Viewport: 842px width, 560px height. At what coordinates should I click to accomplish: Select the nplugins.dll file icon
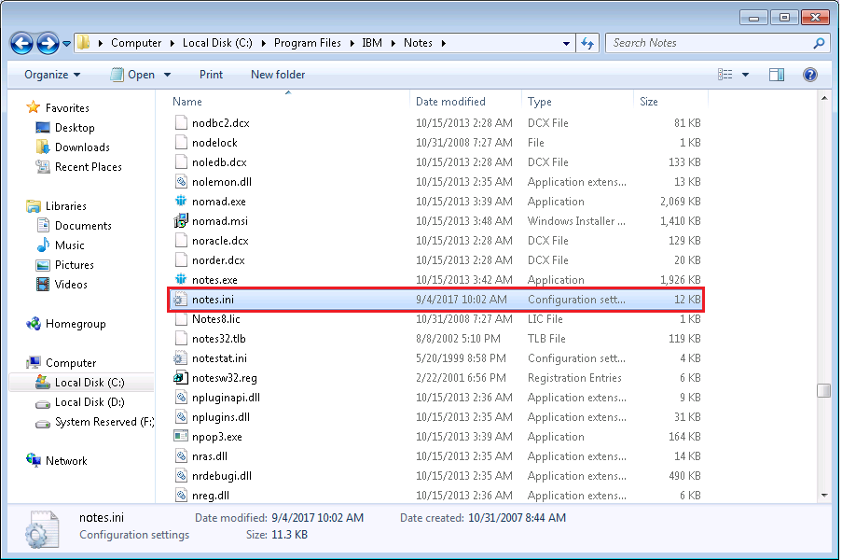(181, 417)
